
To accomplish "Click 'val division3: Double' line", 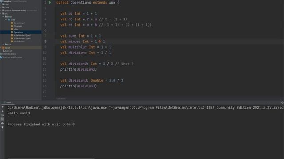I will [x=92, y=81].
